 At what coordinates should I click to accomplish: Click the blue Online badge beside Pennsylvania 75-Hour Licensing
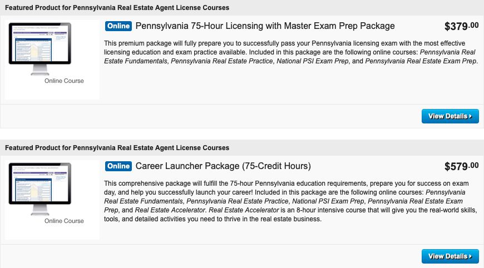click(x=118, y=26)
